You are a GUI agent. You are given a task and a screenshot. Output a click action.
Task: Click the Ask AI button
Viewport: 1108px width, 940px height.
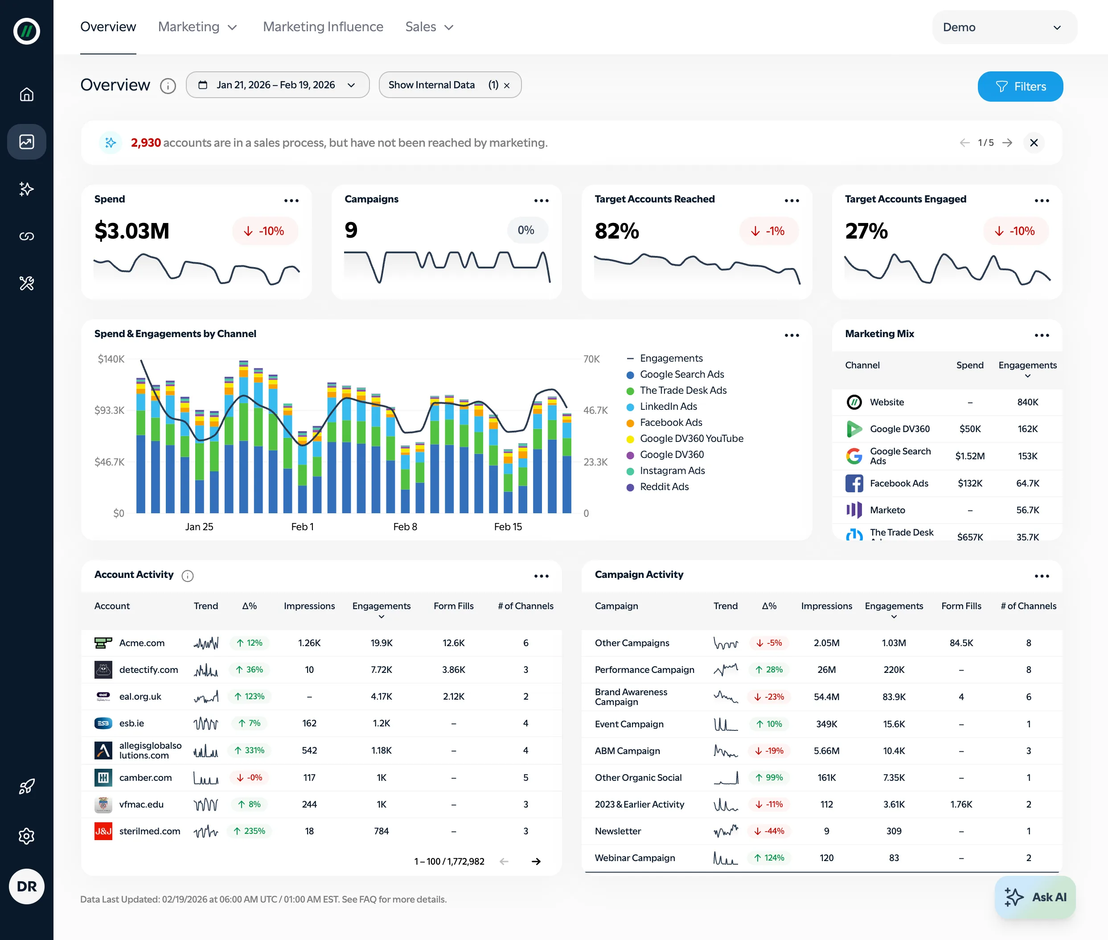click(1034, 897)
